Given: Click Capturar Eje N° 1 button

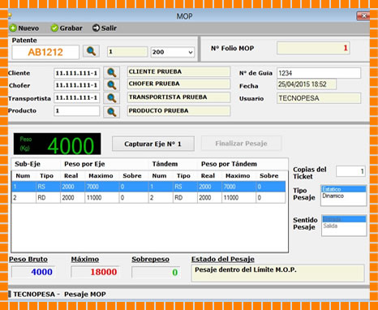Looking at the screenshot, I should point(153,144).
